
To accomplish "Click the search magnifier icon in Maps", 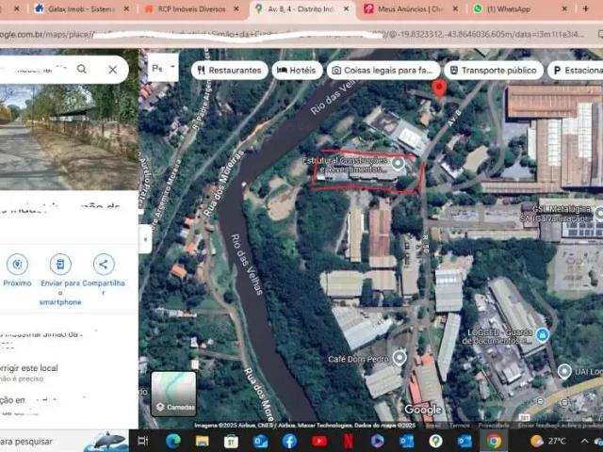I will pos(82,69).
